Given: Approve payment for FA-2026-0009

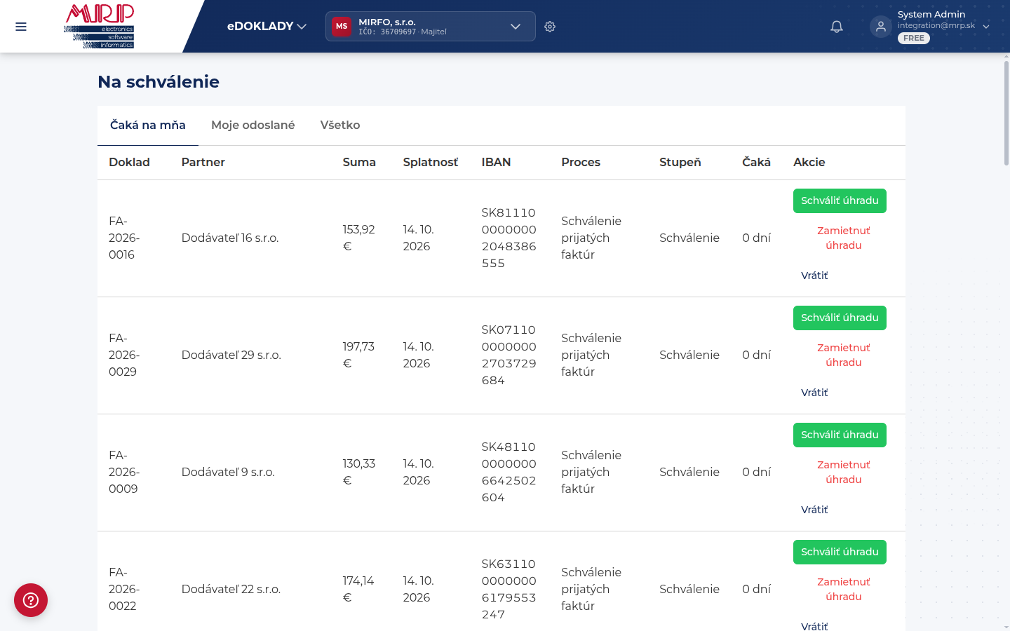Looking at the screenshot, I should pos(840,435).
